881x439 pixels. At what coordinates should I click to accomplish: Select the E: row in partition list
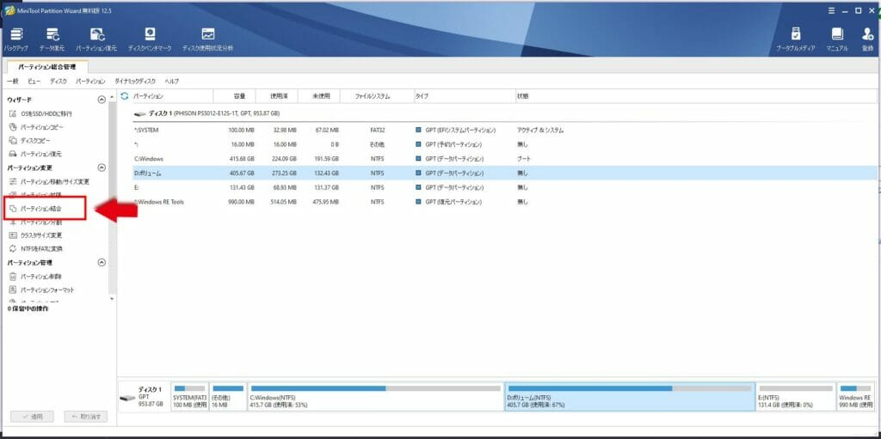[x=504, y=187]
